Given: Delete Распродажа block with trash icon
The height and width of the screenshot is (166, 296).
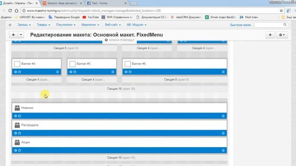Looking at the screenshot, I should tap(223, 133).
